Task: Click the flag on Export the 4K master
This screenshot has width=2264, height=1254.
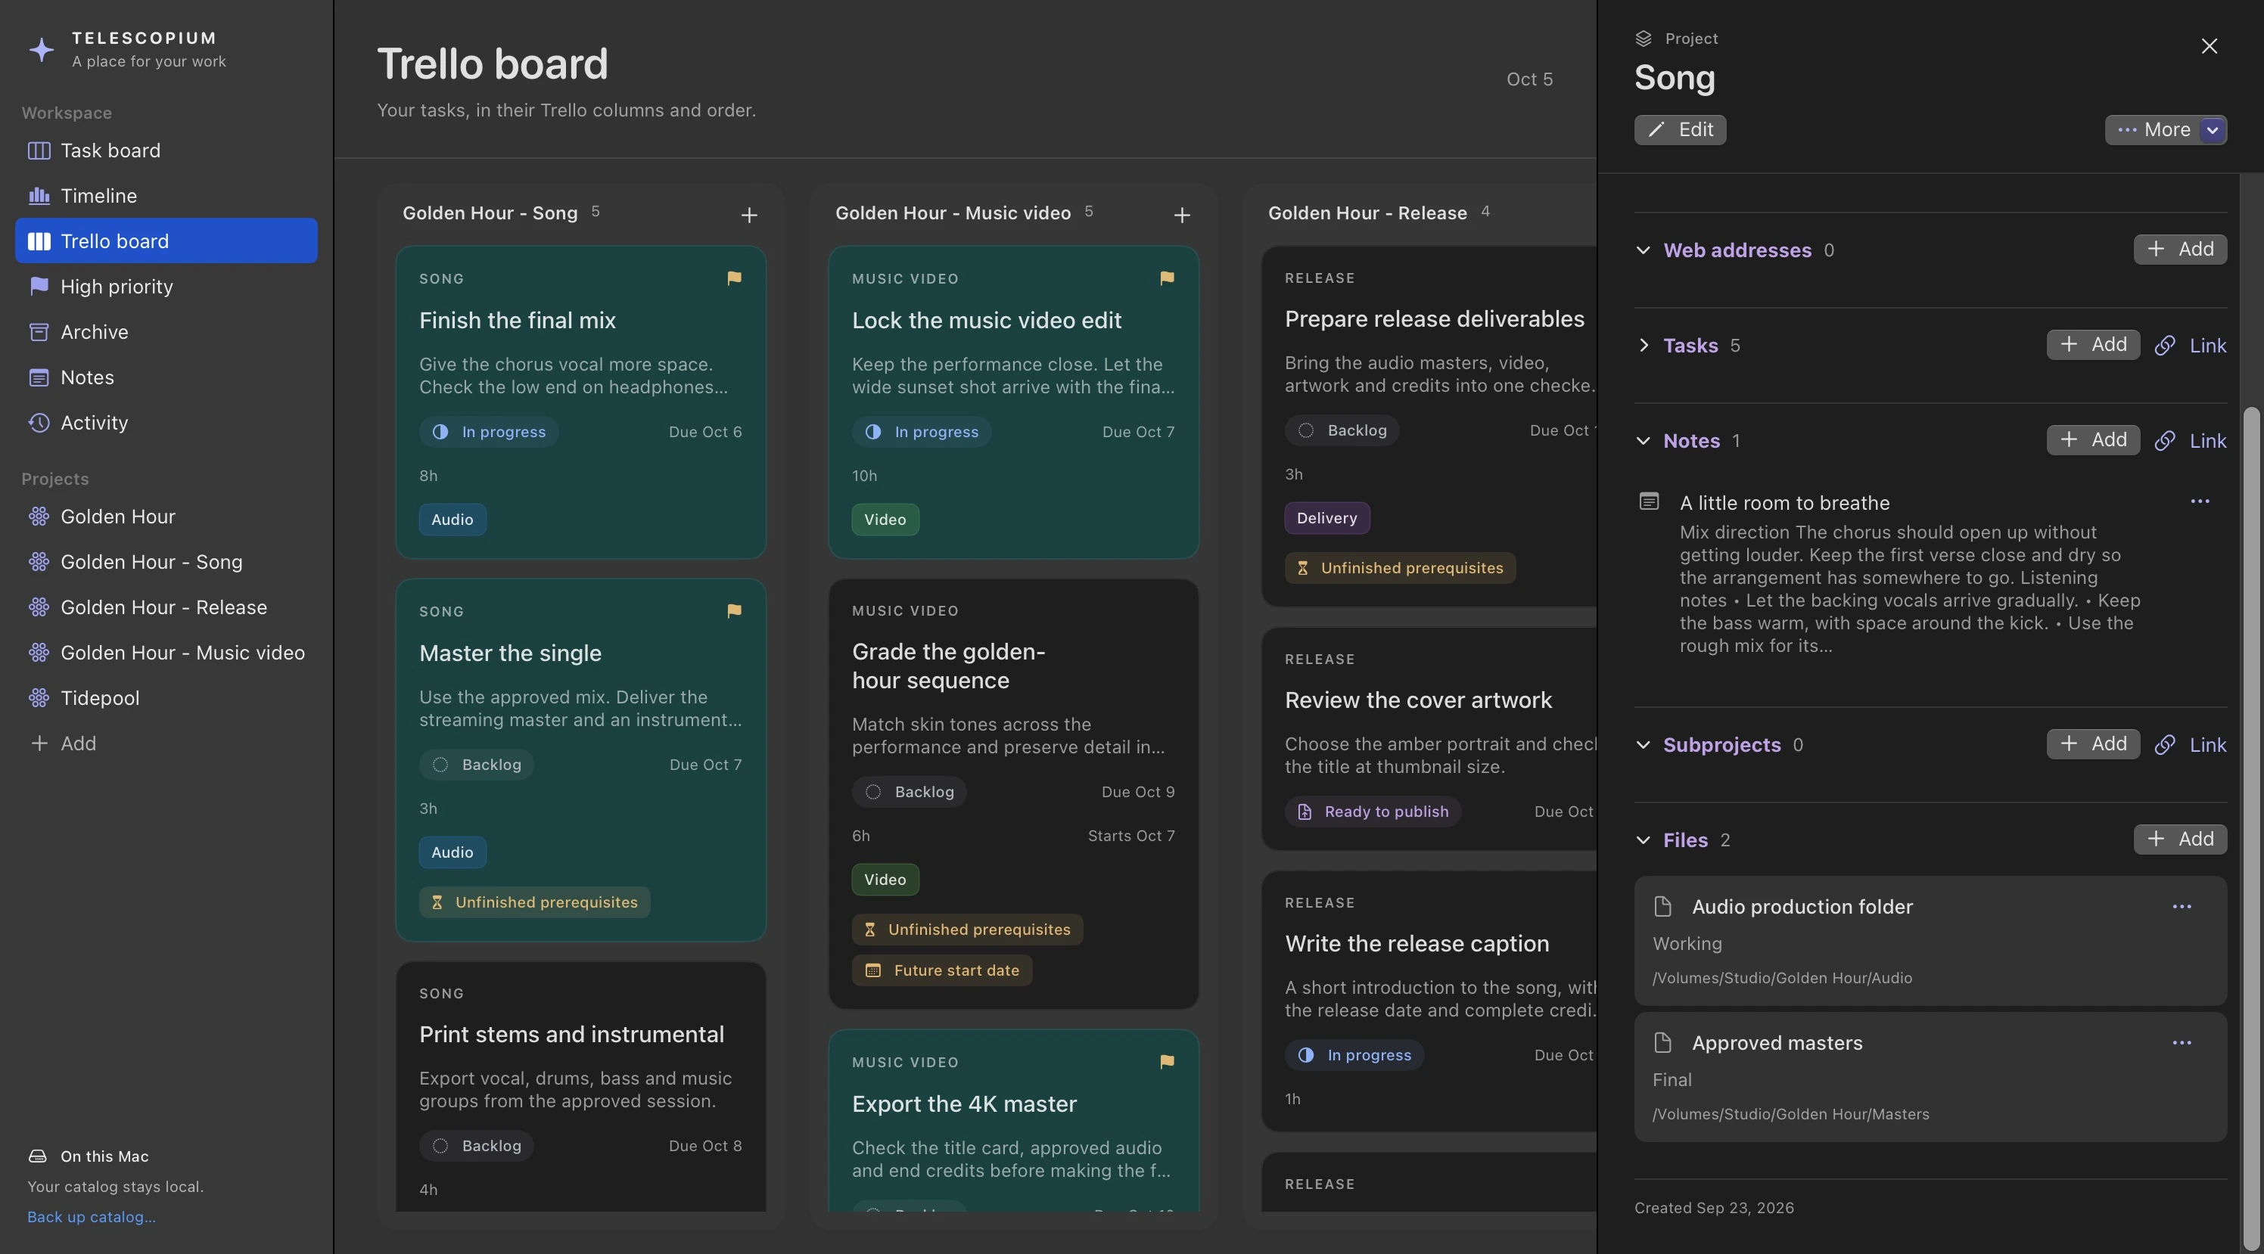Action: click(1166, 1062)
